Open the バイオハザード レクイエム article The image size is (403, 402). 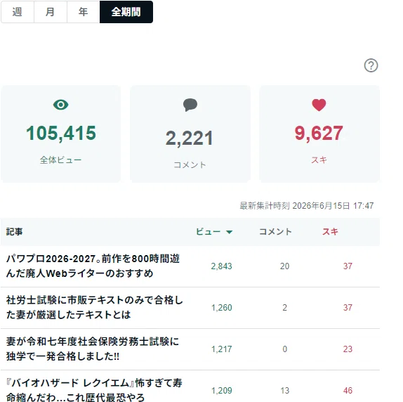(94, 391)
